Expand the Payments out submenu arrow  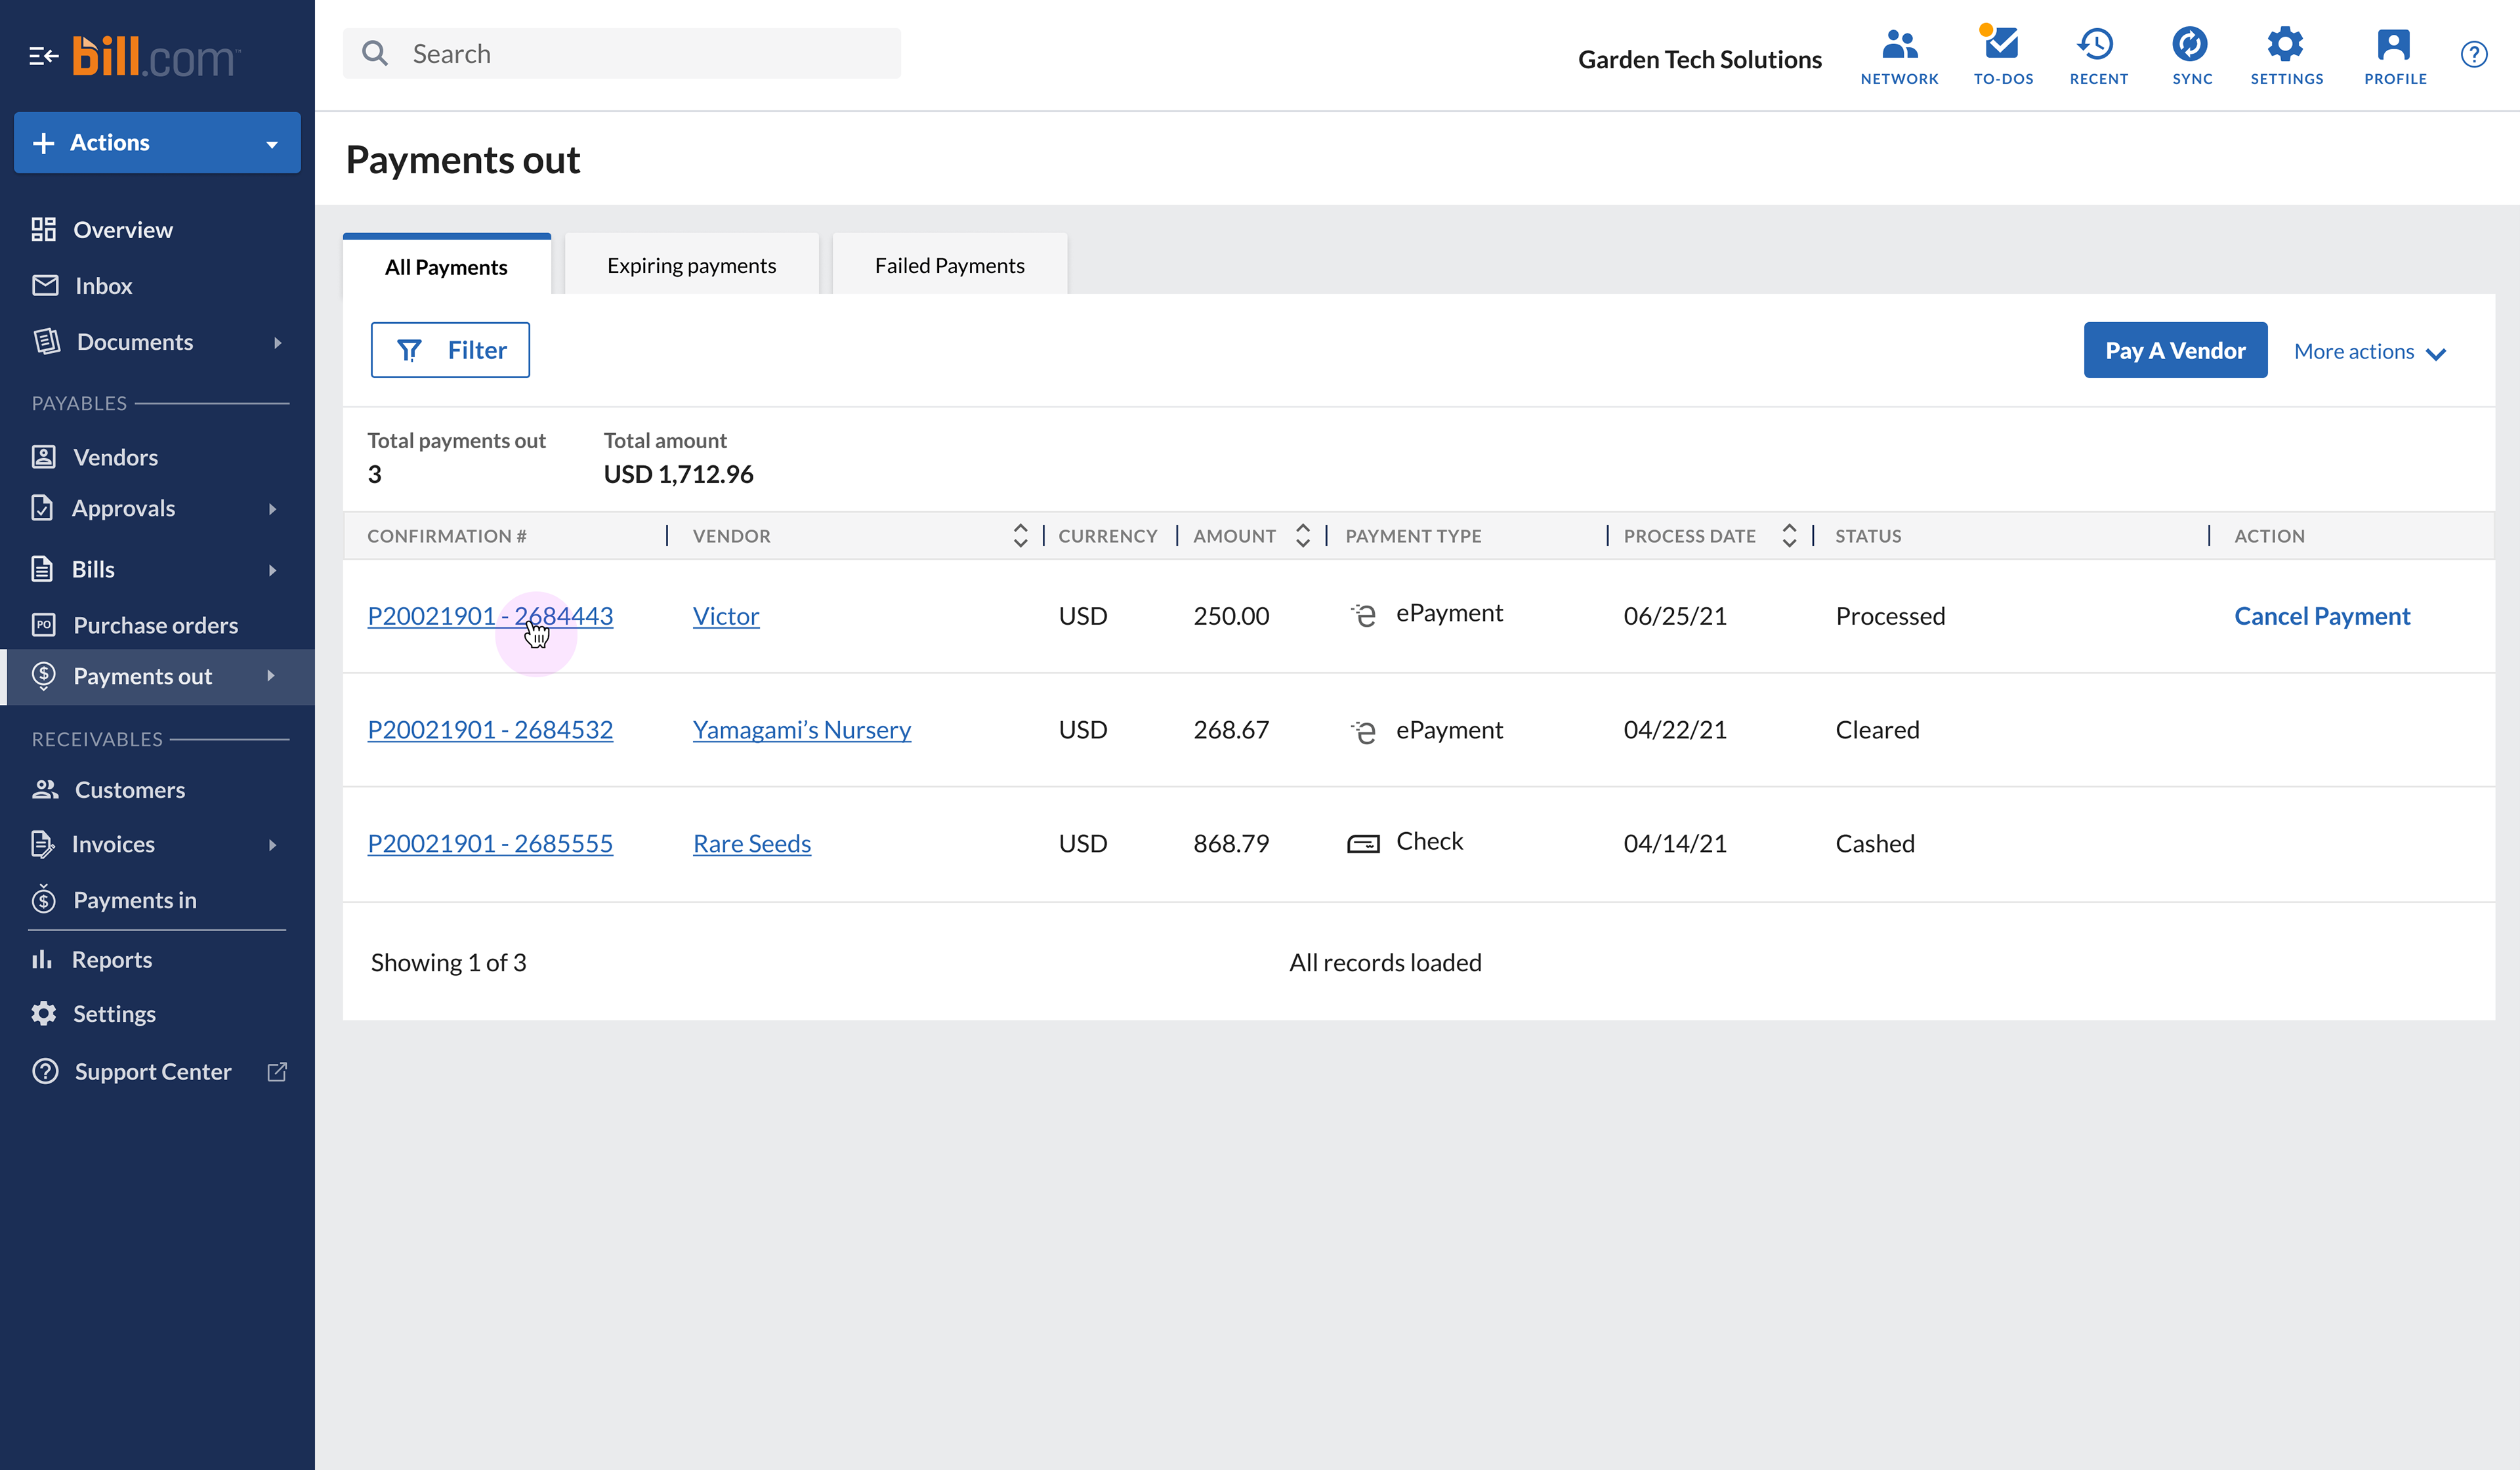click(270, 676)
